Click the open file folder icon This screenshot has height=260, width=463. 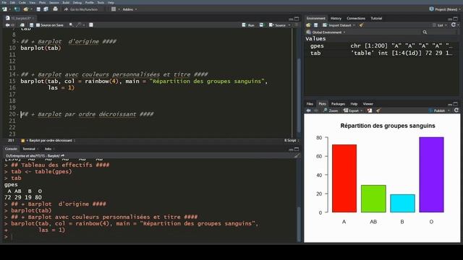(26, 9)
